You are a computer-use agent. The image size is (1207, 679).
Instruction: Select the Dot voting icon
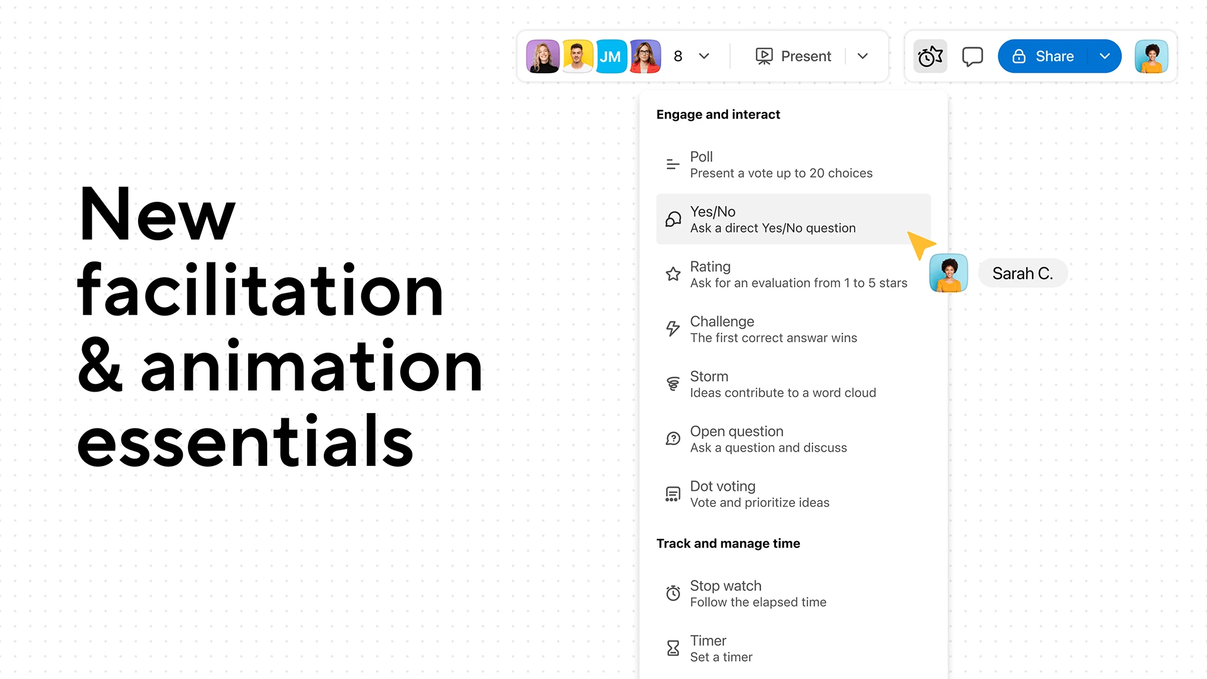tap(673, 493)
